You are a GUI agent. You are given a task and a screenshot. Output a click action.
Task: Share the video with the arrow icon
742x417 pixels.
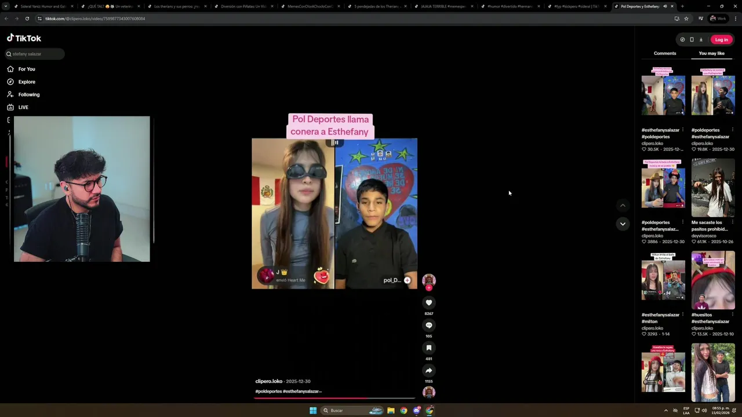429,370
